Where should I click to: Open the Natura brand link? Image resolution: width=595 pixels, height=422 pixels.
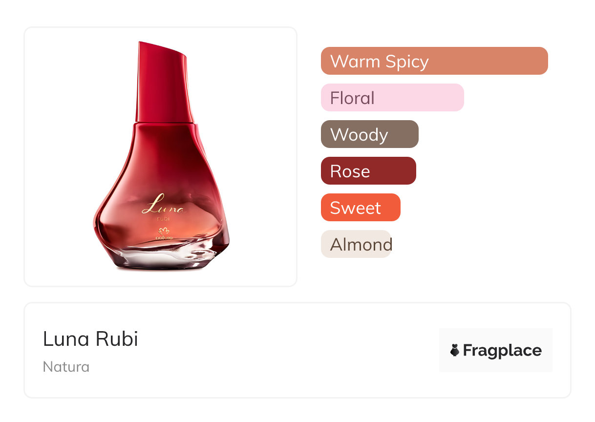point(66,367)
